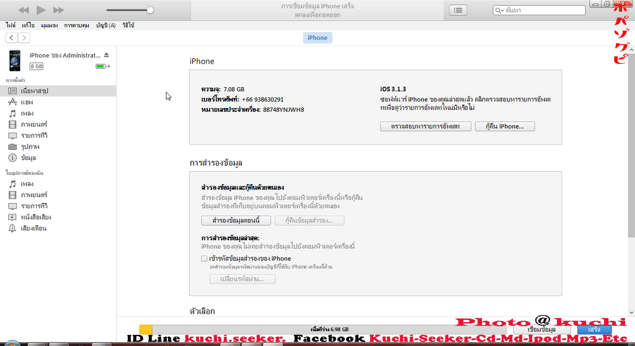Open the เสียงเตือน tones bell icon
The height and width of the screenshot is (346, 635).
pyautogui.click(x=13, y=228)
